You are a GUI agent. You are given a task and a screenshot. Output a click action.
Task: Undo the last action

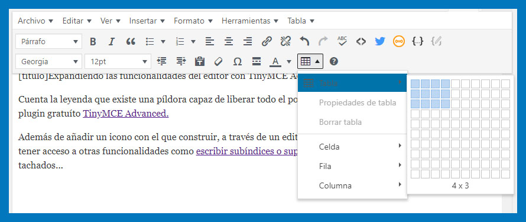click(x=304, y=41)
